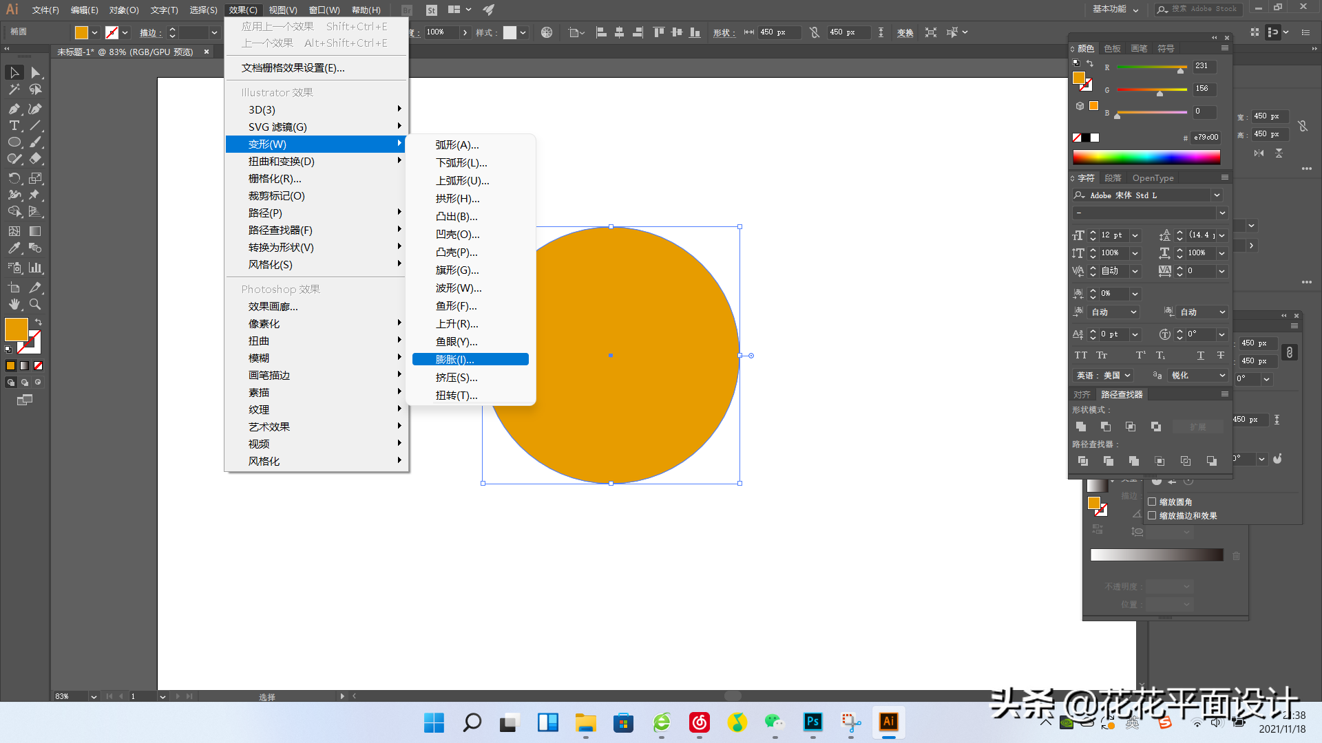Click Divide icon in Pathfinder panel
The image size is (1322, 743).
point(1083,461)
